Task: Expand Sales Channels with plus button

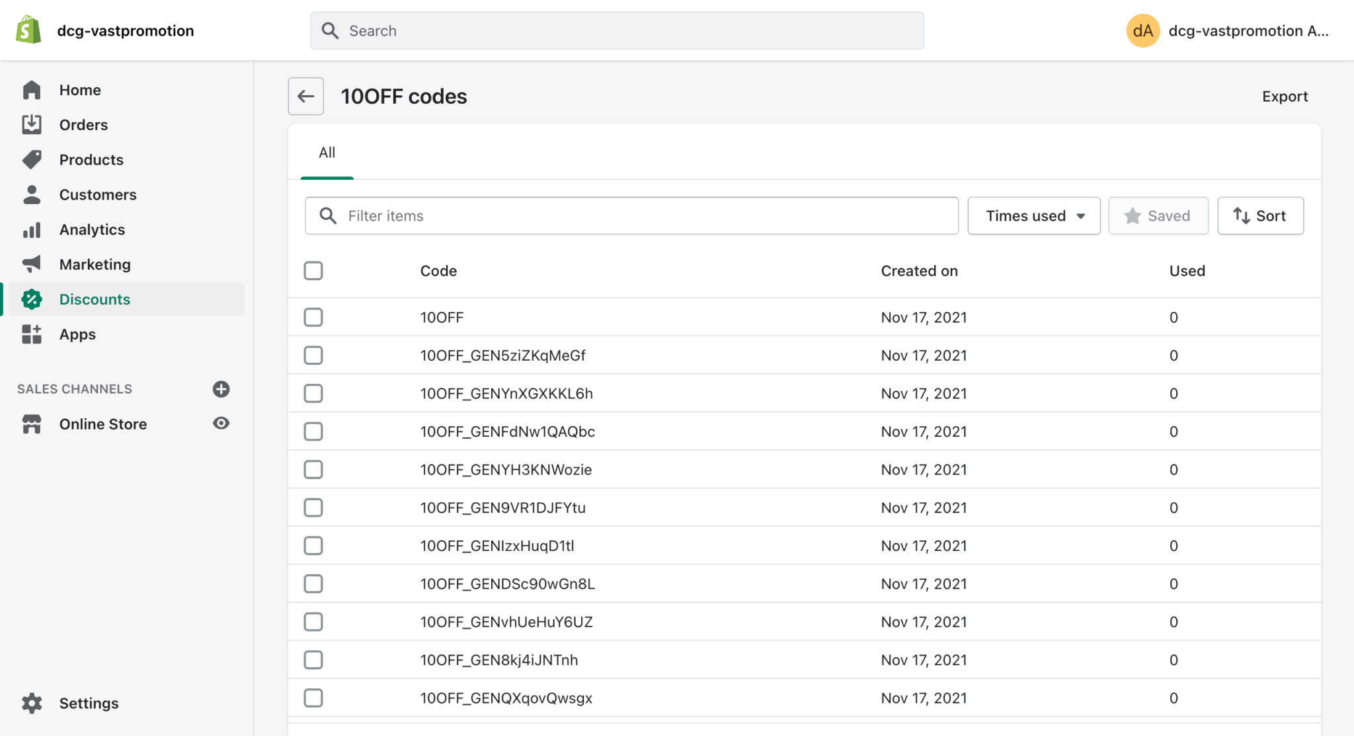Action: (x=221, y=389)
